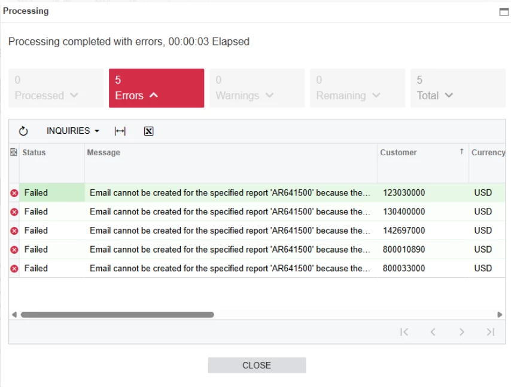Click the red error icon for customer 800010890

coord(14,250)
